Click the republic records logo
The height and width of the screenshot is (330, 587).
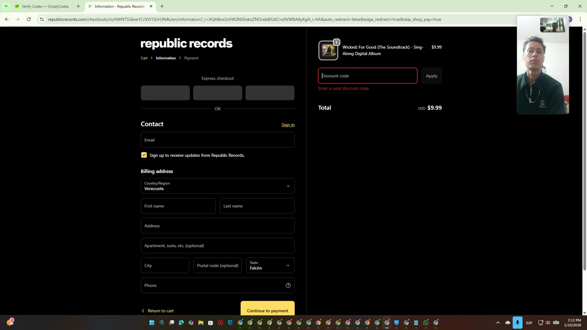[186, 43]
